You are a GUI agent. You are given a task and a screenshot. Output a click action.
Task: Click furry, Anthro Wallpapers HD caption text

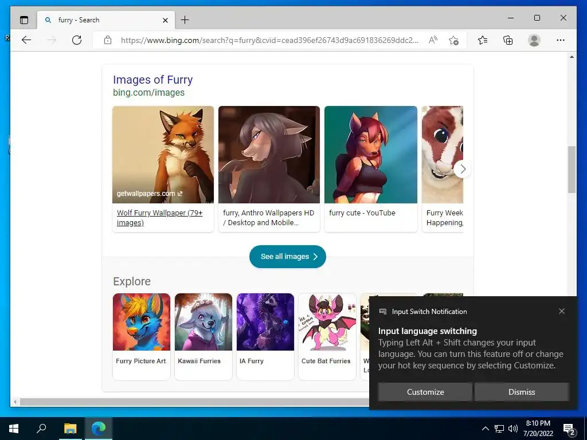point(268,218)
